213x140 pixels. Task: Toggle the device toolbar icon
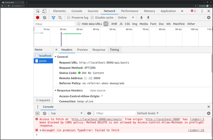(44, 11)
